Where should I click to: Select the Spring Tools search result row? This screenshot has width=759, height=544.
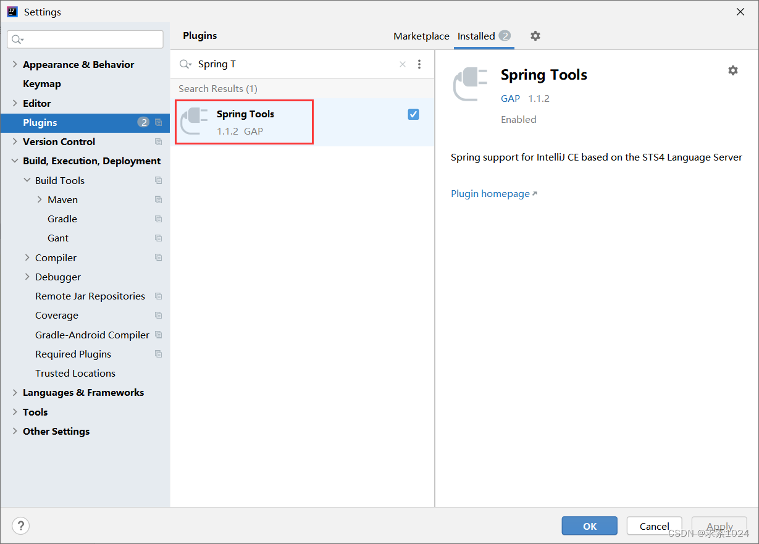click(303, 122)
